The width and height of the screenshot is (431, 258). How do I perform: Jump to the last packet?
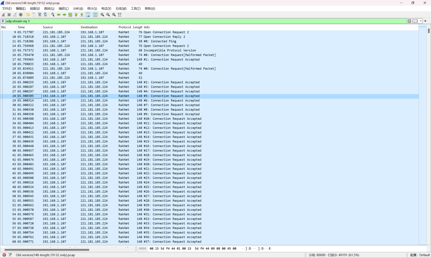[x=82, y=15]
